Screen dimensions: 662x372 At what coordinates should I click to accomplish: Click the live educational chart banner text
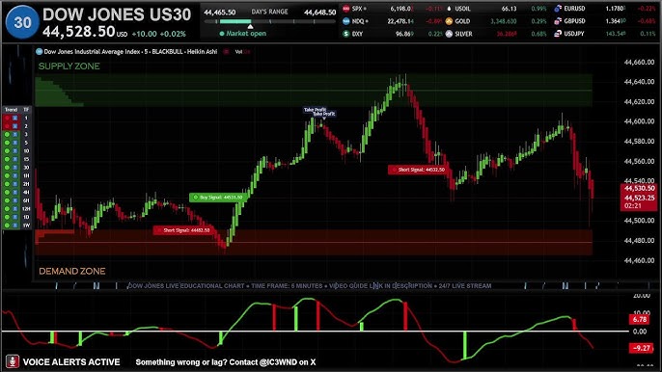(310, 286)
